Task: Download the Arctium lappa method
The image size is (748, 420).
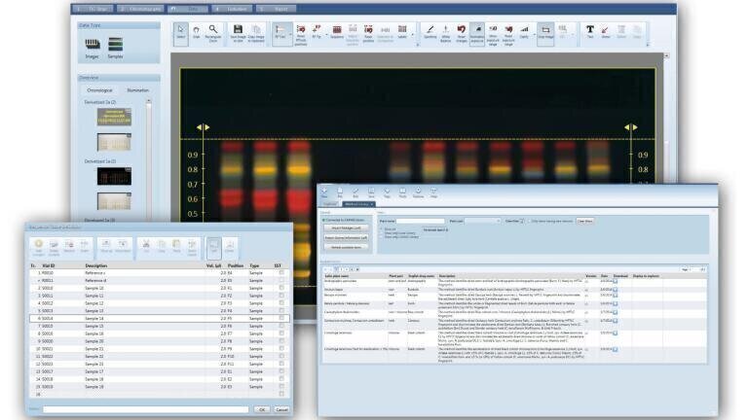Action: tap(616, 289)
